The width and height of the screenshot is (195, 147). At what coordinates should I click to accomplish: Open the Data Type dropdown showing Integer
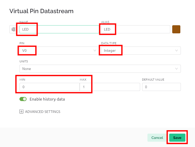click(x=141, y=51)
